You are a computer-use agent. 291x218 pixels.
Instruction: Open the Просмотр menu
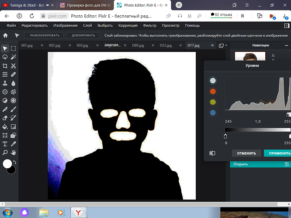tap(170, 26)
